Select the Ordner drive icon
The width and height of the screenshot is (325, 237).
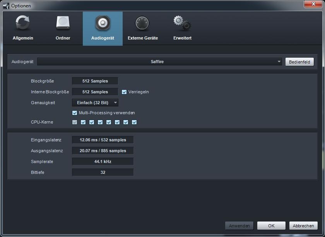(x=63, y=24)
